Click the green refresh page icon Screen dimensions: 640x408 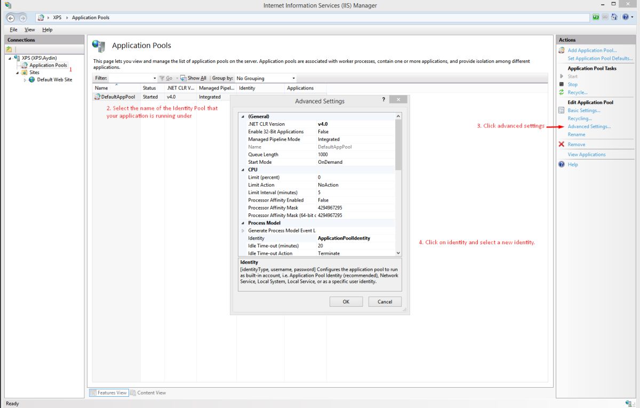pyautogui.click(x=596, y=17)
